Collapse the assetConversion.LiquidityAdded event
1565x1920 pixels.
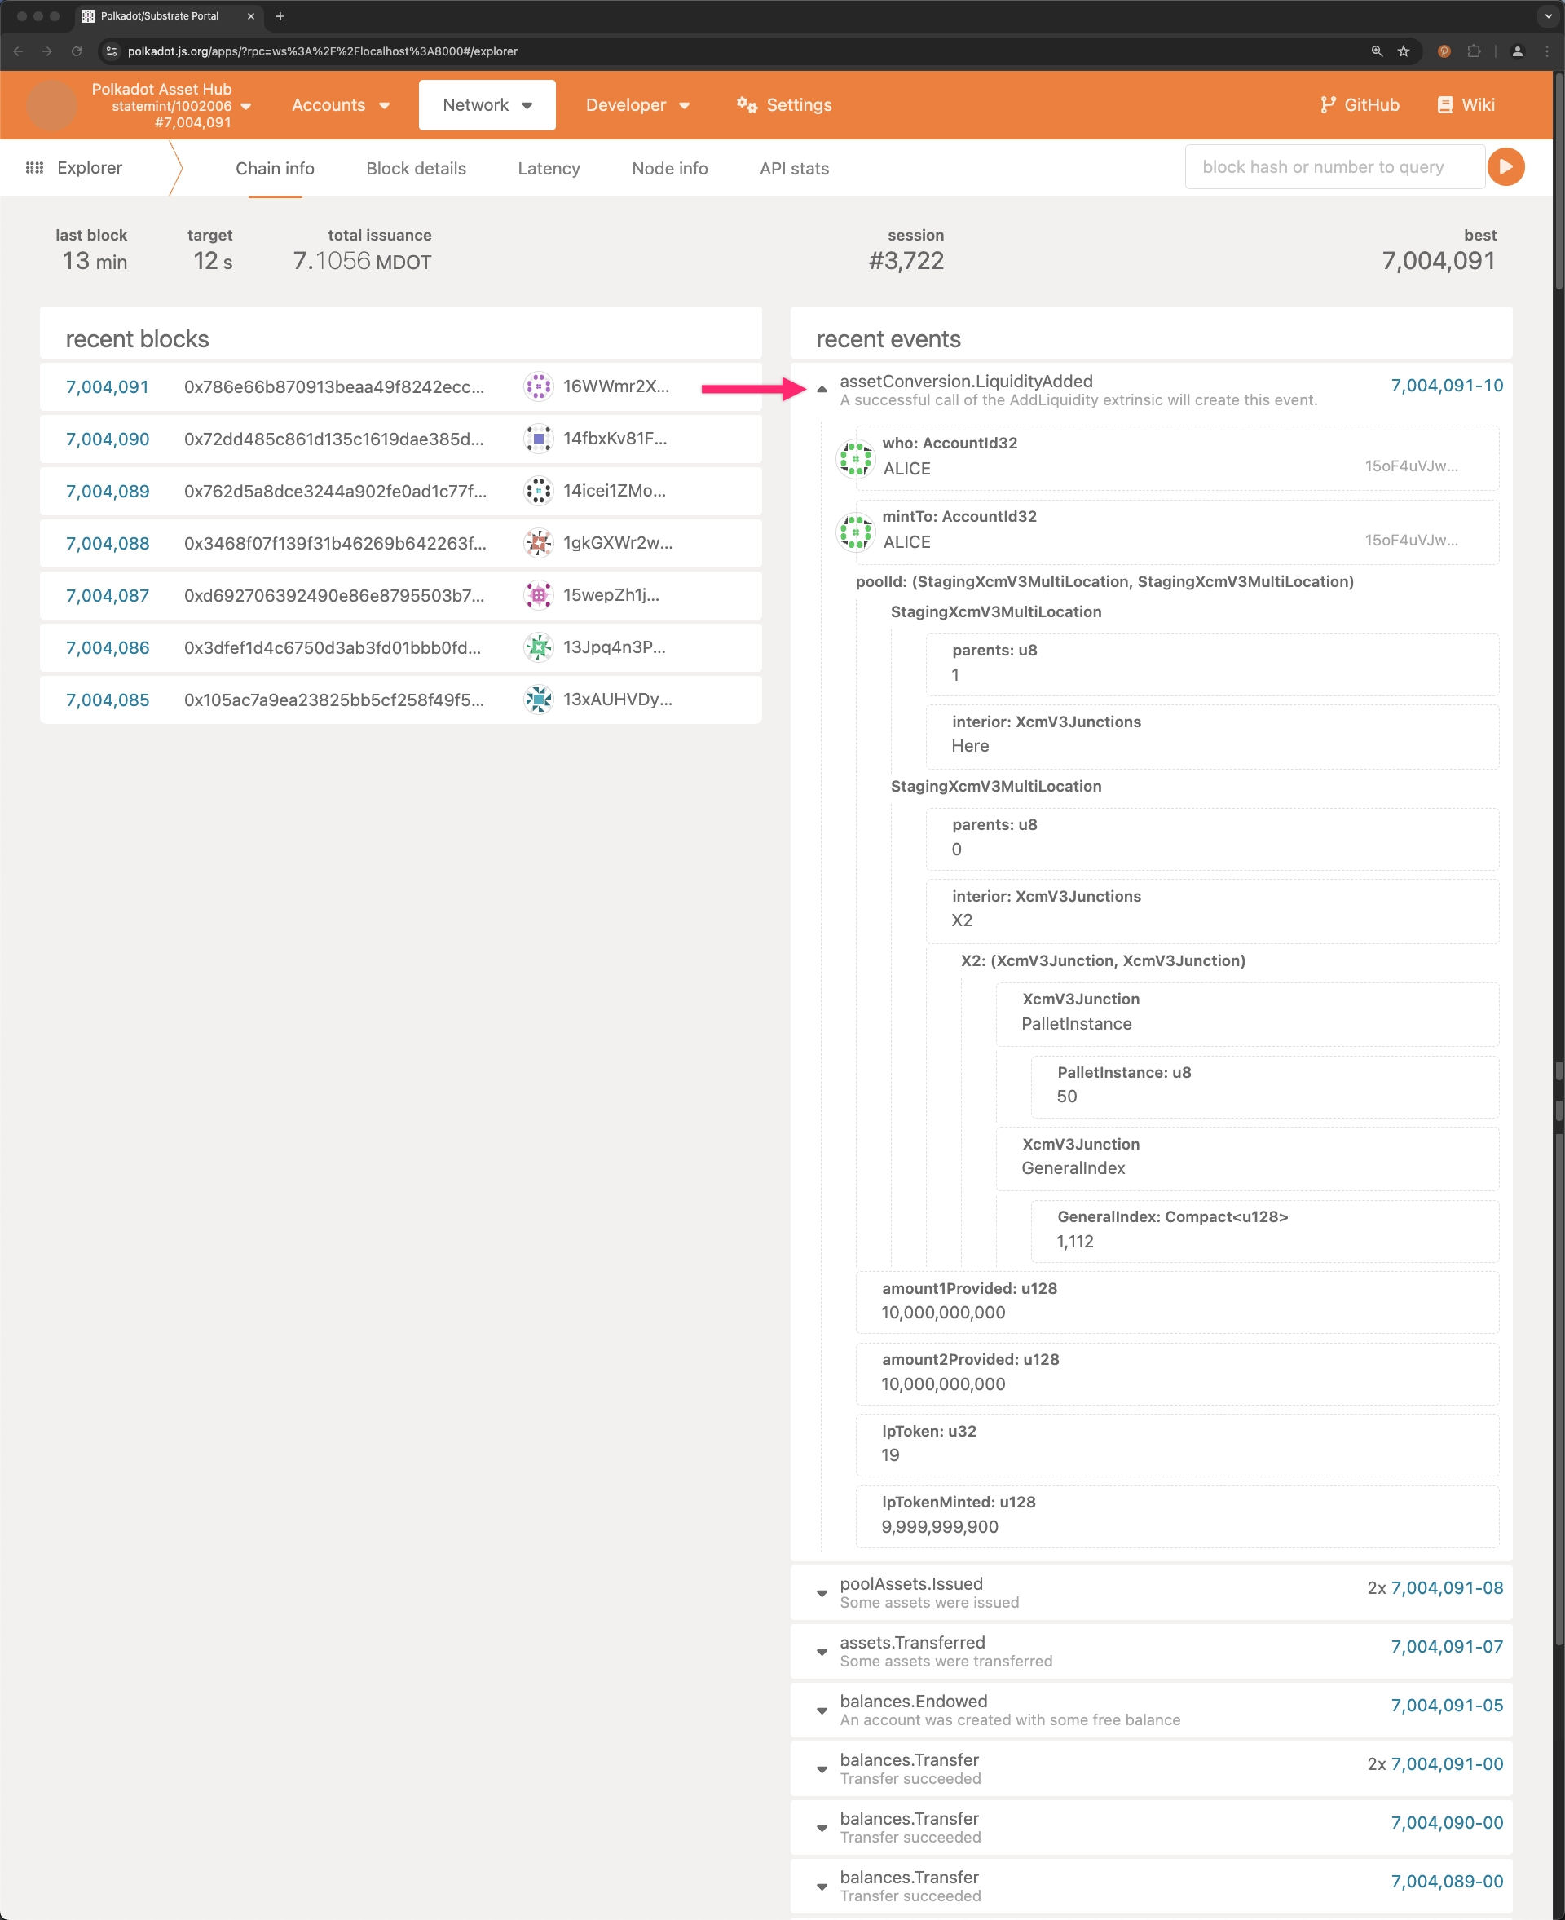[x=822, y=389]
